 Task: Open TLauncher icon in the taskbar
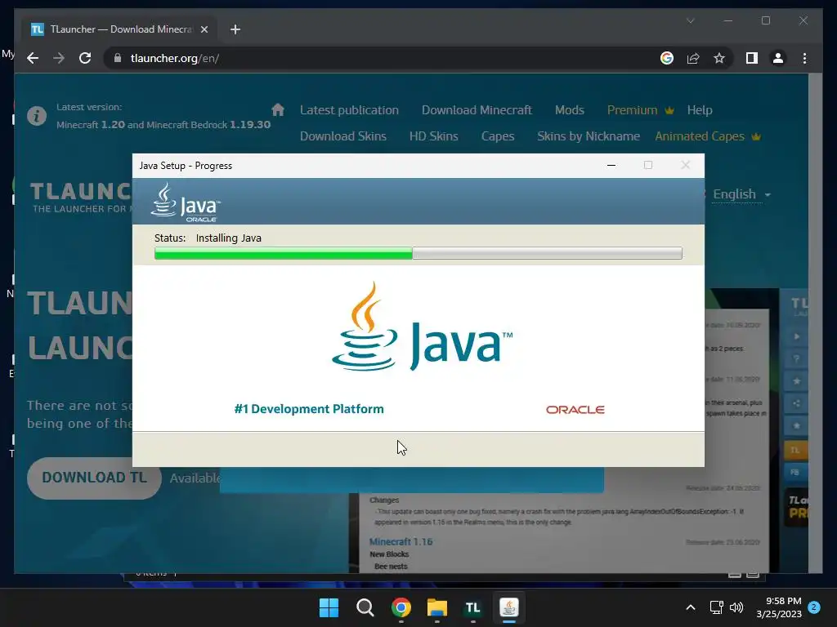[x=473, y=607]
